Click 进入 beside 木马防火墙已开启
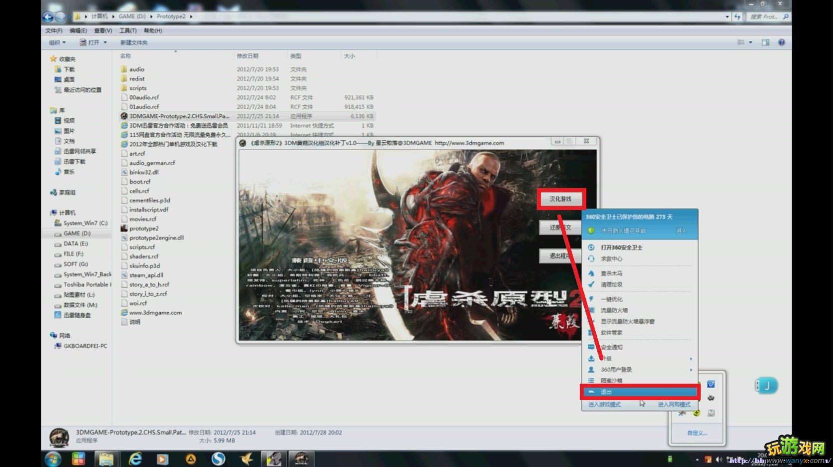The width and height of the screenshot is (833, 467). tap(681, 231)
